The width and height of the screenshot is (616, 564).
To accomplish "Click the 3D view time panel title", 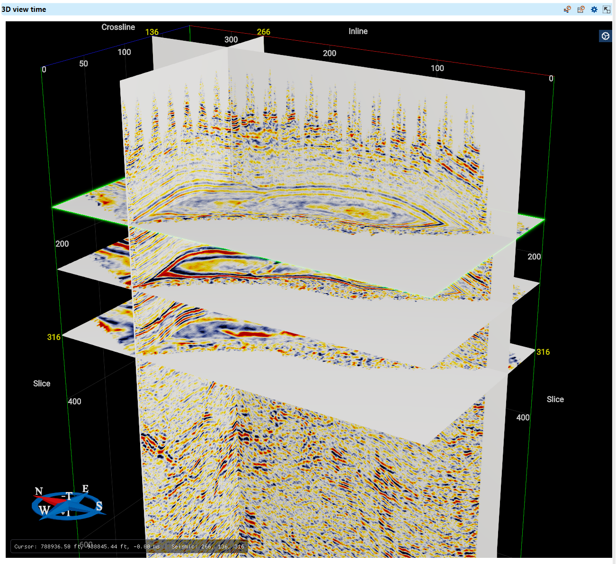I will (x=25, y=9).
